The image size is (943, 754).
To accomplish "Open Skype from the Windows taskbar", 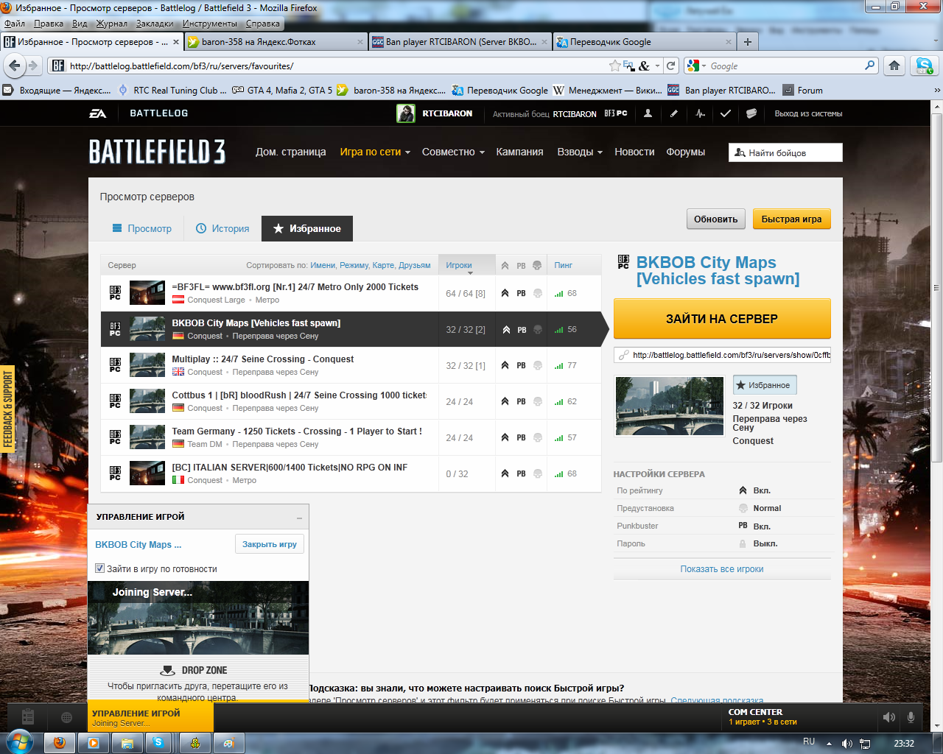I will (x=158, y=743).
